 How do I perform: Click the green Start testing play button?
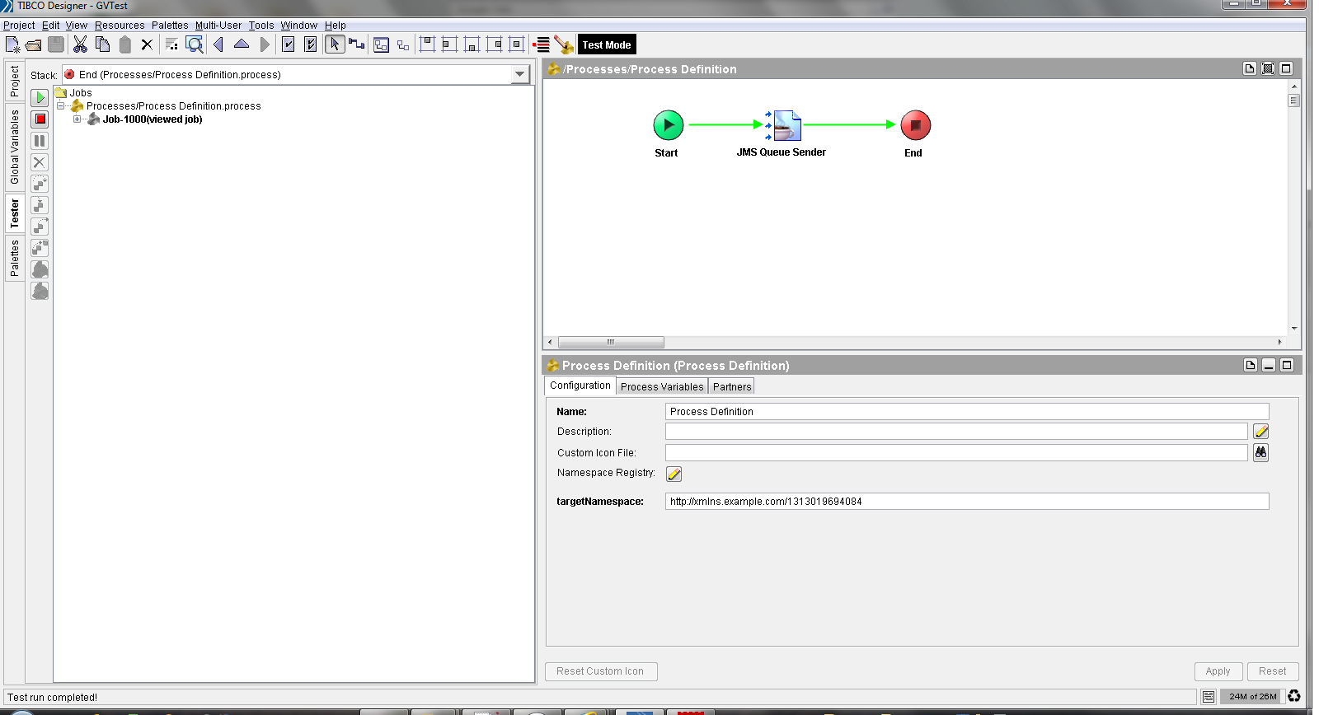[40, 98]
